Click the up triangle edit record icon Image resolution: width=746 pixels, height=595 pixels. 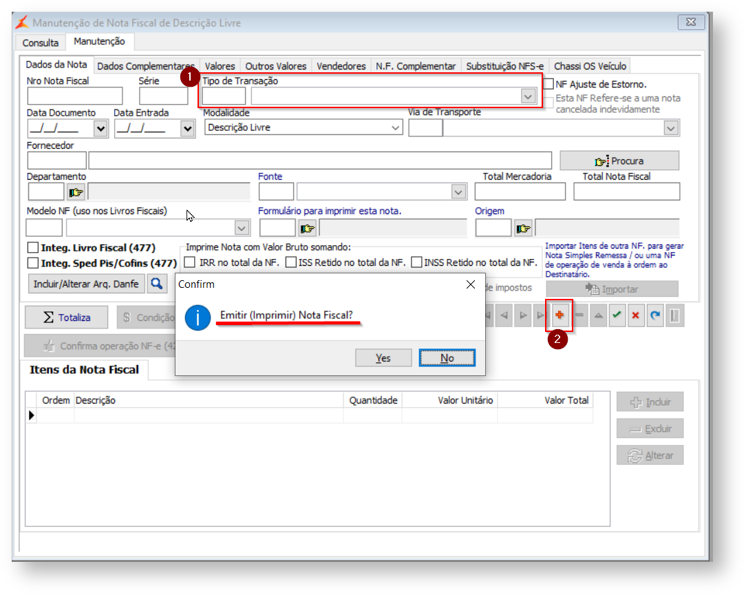point(599,315)
